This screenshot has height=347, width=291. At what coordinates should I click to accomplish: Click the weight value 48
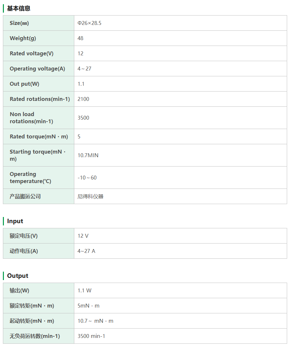80,38
